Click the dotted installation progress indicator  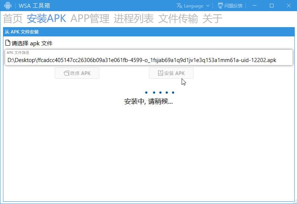pyautogui.click(x=160, y=93)
